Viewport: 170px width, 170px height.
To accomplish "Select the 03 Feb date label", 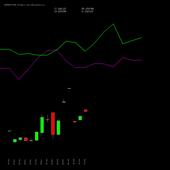I will 63,162.
